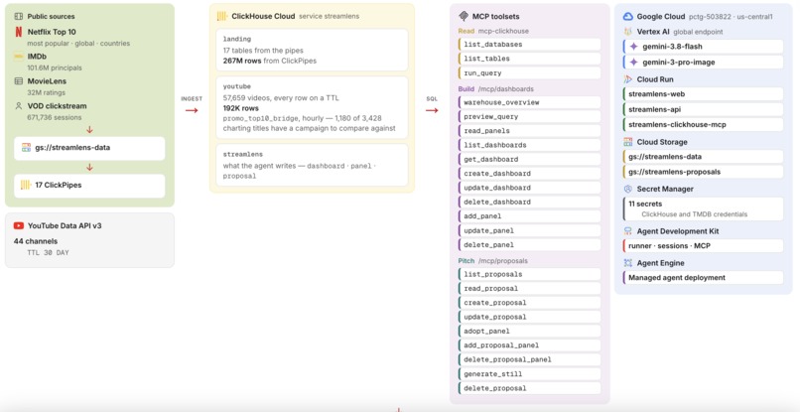The height and width of the screenshot is (412, 800).
Task: Click the Cloud Run icon
Action: tap(627, 79)
